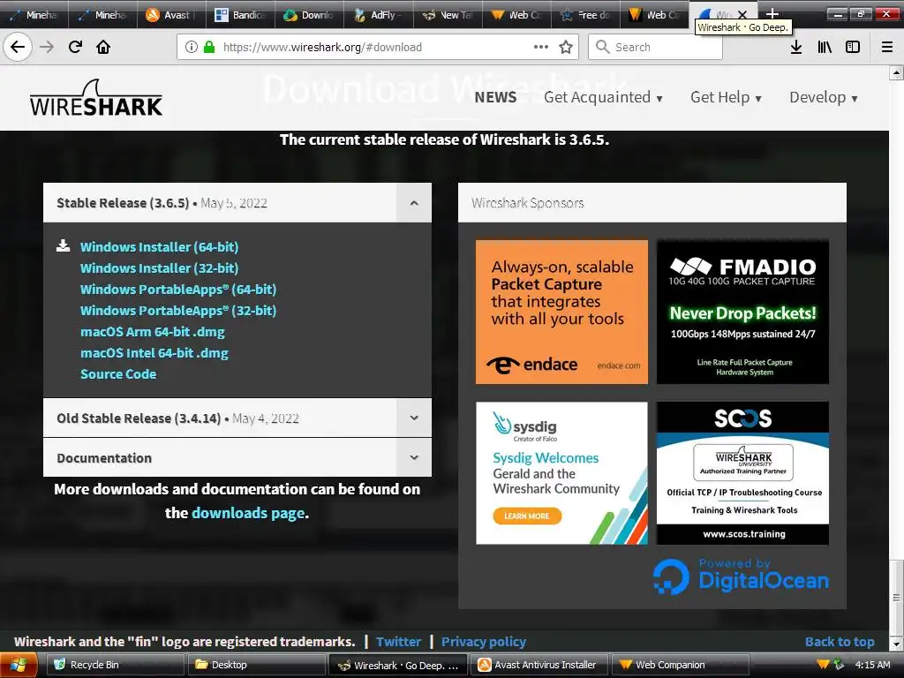Bookmark this page with the star
This screenshot has width=904, height=678.
pos(566,47)
